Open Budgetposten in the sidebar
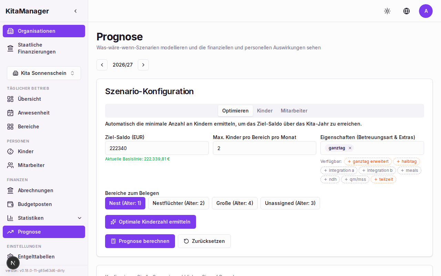Viewport: 441px width, 276px height. pos(34,204)
